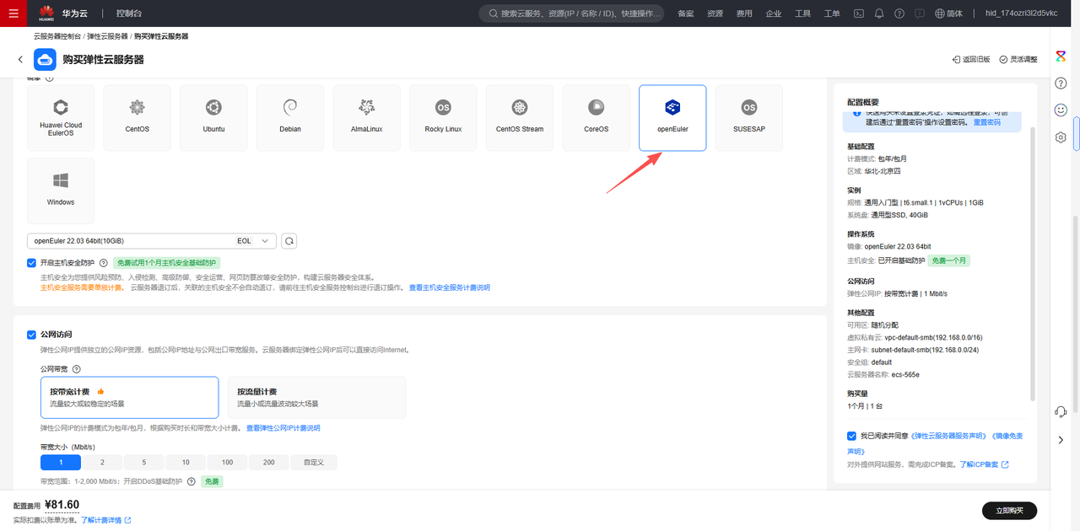The image size is (1080, 531).
Task: Click 返回旧版 link
Action: tap(971, 60)
